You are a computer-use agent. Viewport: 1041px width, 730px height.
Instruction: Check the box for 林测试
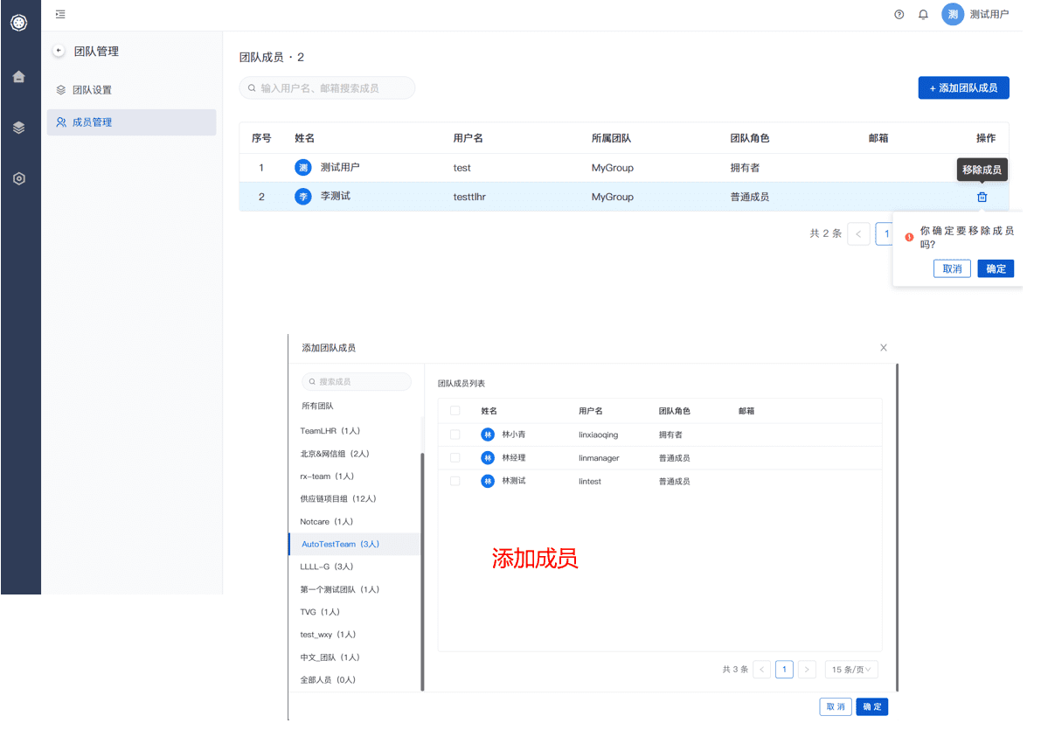click(x=455, y=481)
